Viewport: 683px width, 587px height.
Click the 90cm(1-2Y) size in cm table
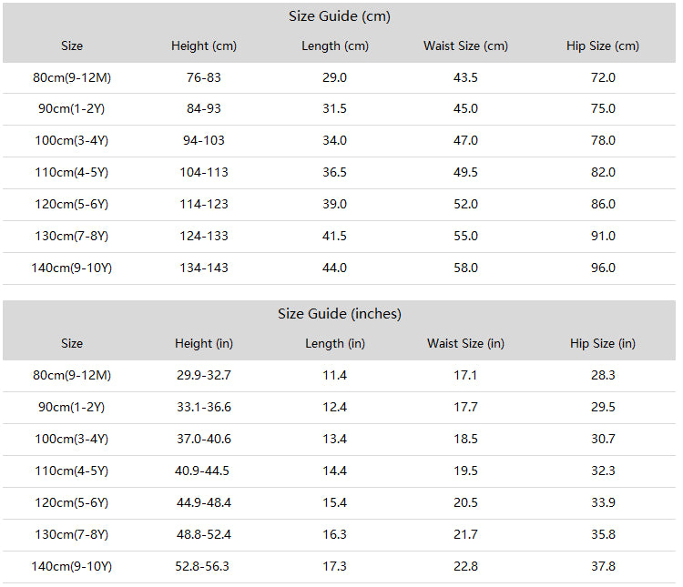(x=71, y=109)
